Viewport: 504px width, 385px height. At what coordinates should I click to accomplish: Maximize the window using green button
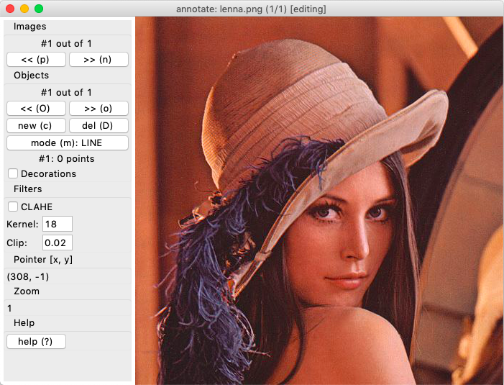pyautogui.click(x=39, y=9)
